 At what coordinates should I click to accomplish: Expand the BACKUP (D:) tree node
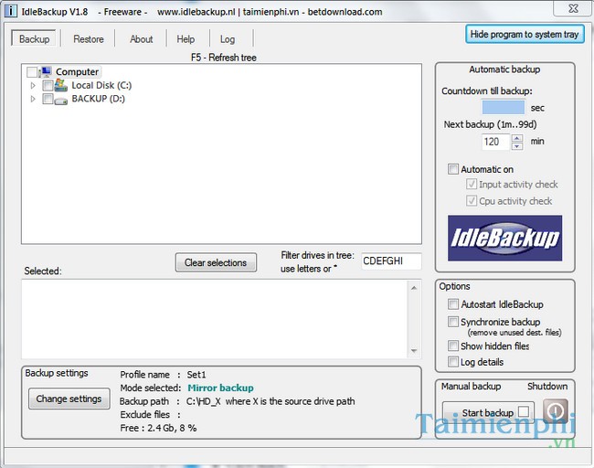tap(33, 99)
